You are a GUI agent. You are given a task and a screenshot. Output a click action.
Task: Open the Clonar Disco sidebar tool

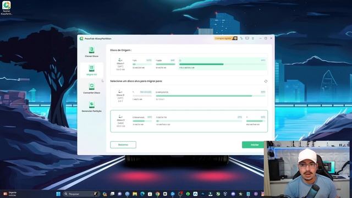click(92, 52)
